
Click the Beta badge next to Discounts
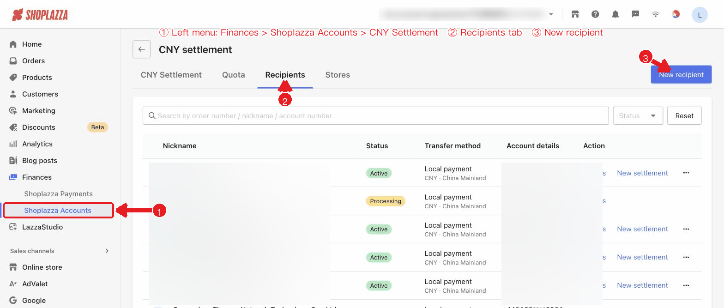pos(97,127)
